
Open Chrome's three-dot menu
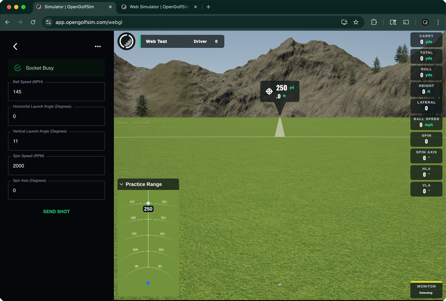click(438, 22)
